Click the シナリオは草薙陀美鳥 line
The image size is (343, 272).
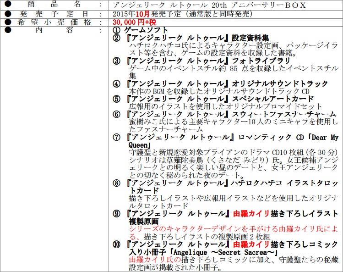(x=234, y=160)
